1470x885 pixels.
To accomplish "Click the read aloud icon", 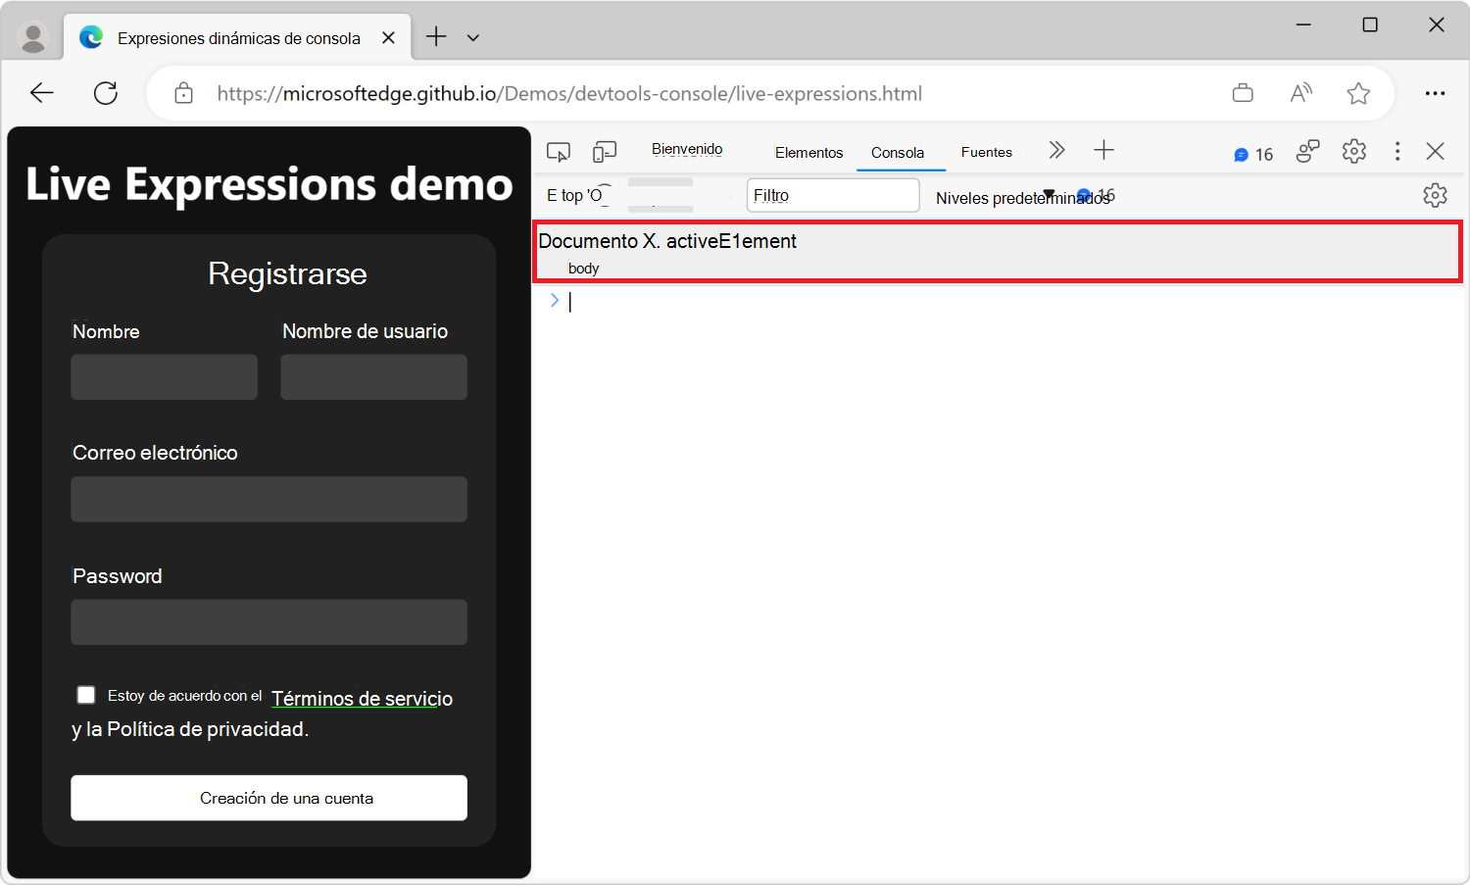I will pyautogui.click(x=1300, y=92).
